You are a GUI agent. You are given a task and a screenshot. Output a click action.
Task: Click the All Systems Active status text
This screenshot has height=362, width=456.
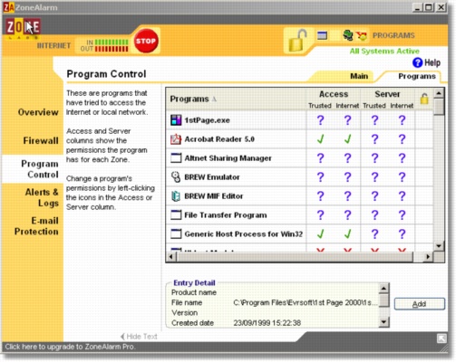(384, 51)
